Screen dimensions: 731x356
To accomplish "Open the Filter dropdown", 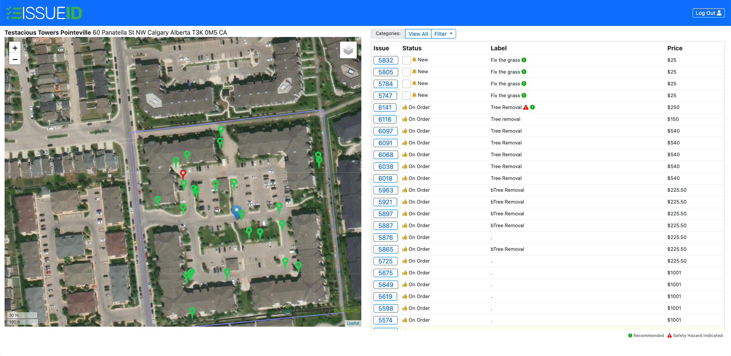I will click(x=444, y=34).
